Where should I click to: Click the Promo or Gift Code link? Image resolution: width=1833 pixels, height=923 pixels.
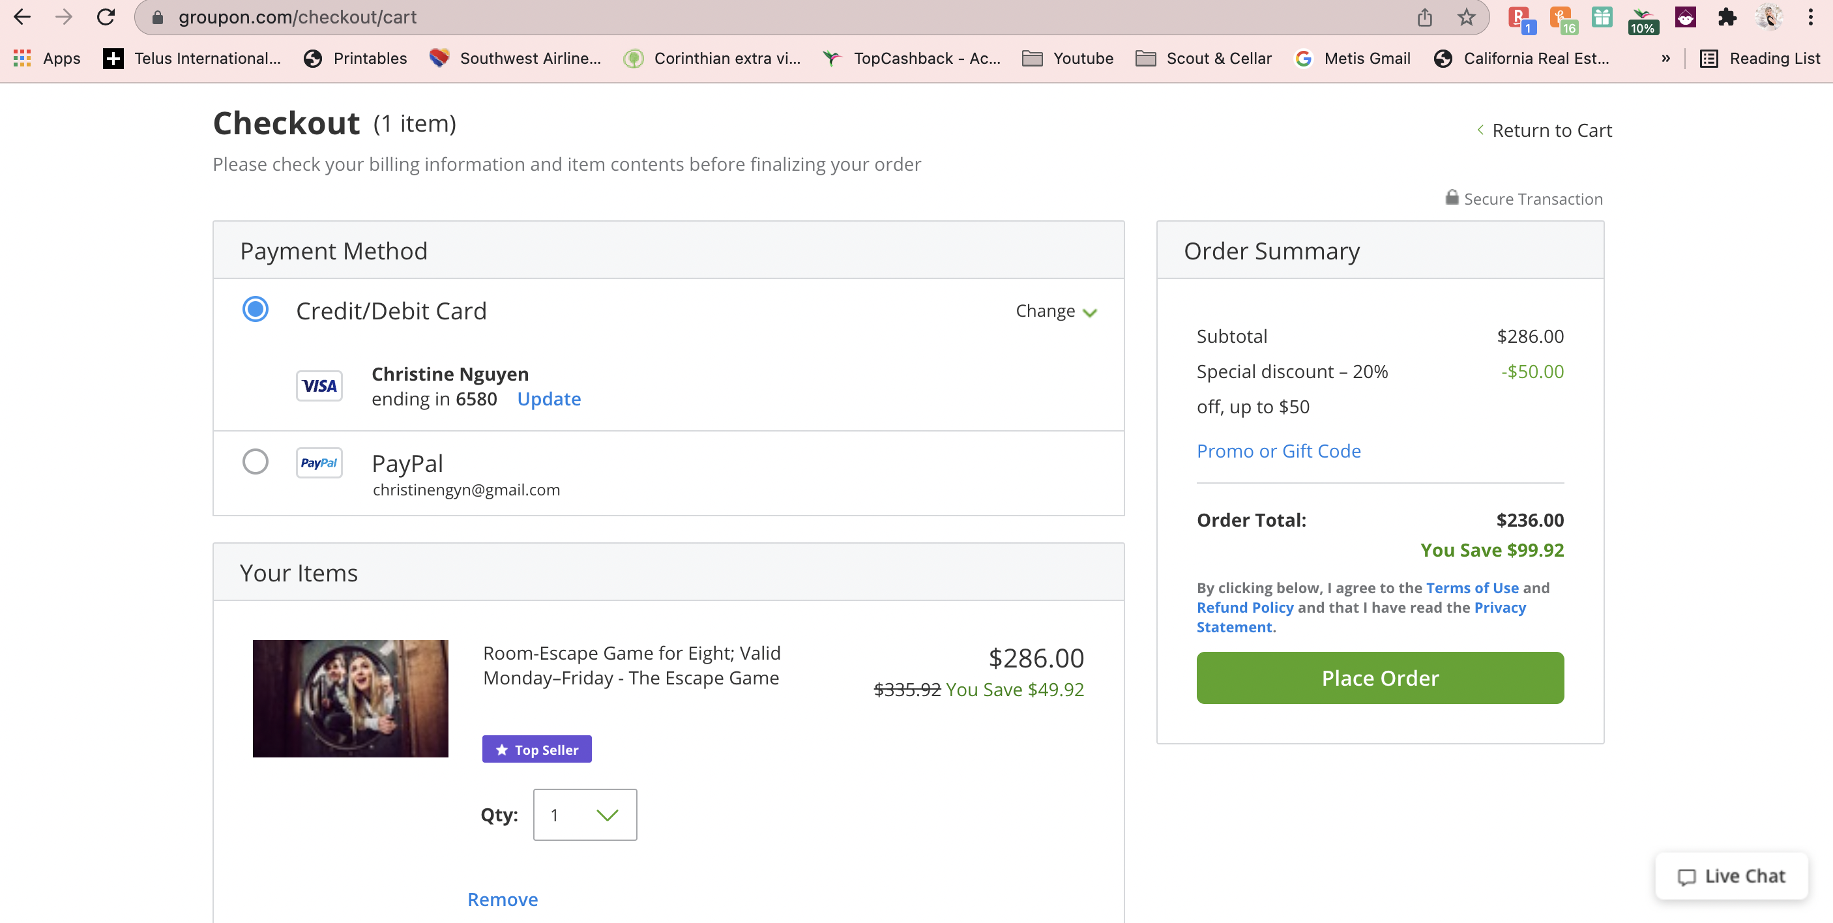[x=1278, y=450]
